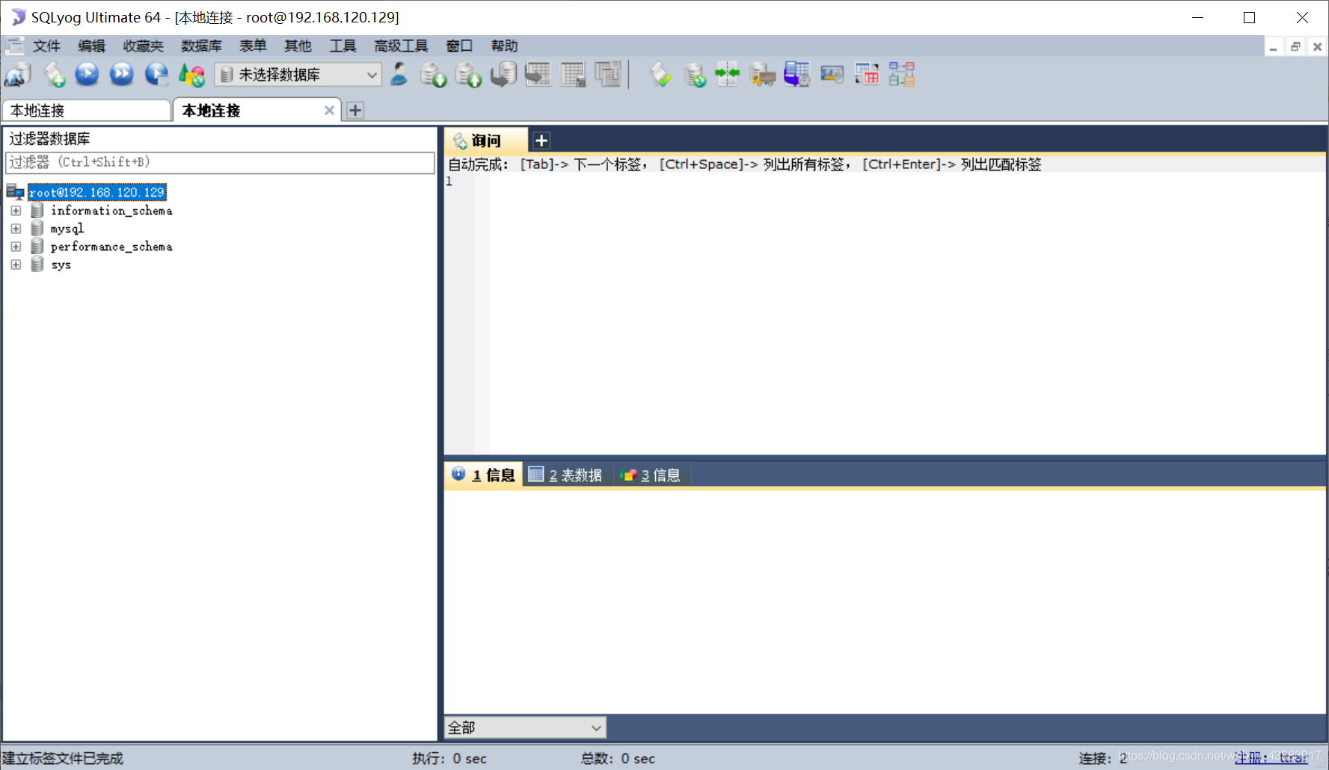This screenshot has width=1329, height=770.
Task: Click the execute query play icon
Action: coord(88,74)
